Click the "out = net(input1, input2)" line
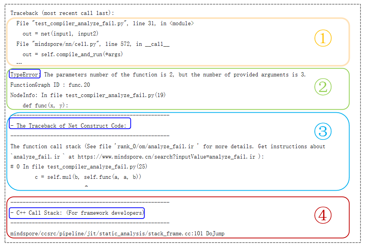The image size is (367, 251). (60, 34)
